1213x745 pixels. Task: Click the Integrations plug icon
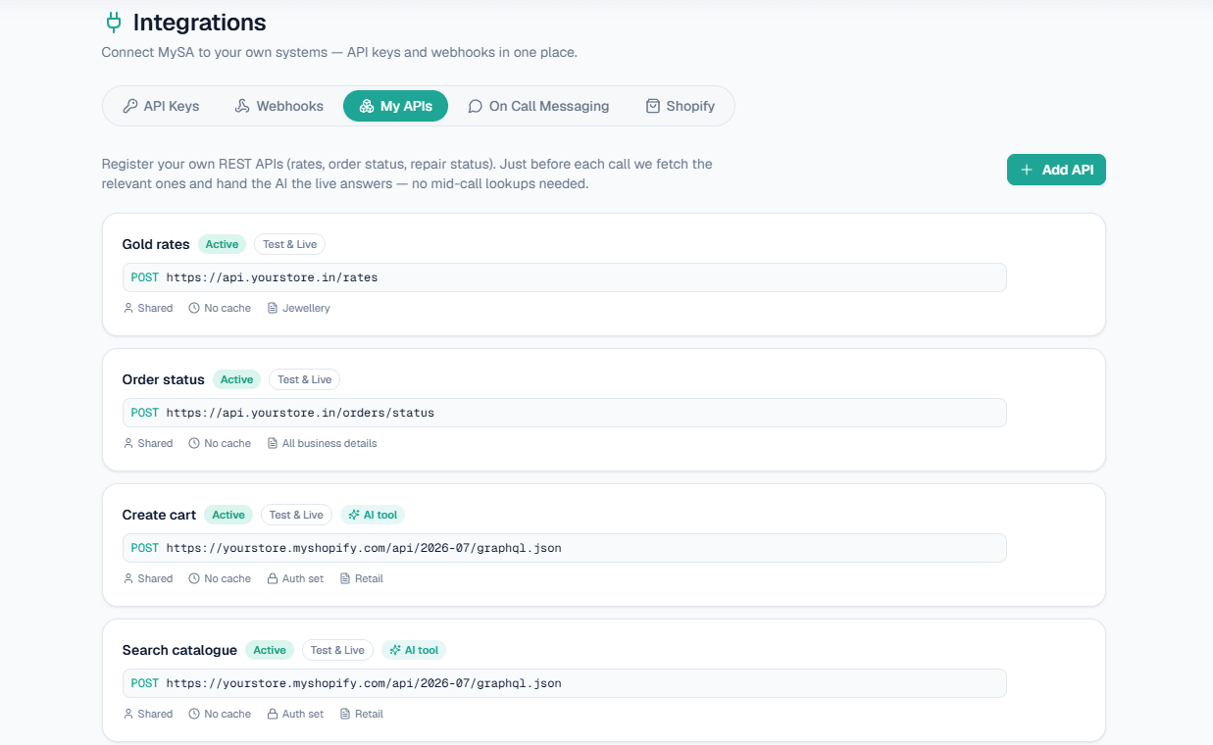tap(114, 22)
